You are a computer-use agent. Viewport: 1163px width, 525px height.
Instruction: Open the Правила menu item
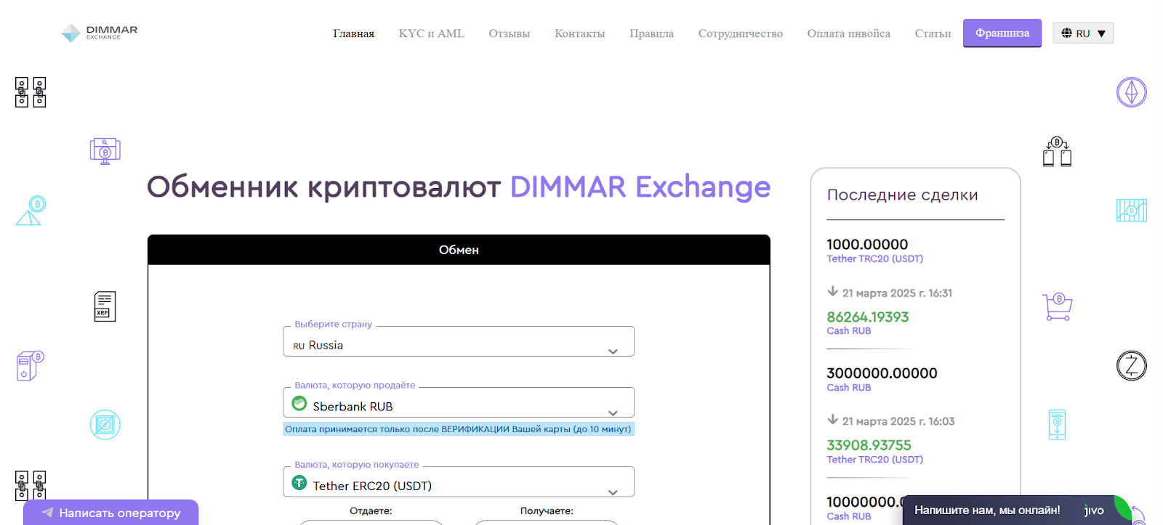point(651,33)
